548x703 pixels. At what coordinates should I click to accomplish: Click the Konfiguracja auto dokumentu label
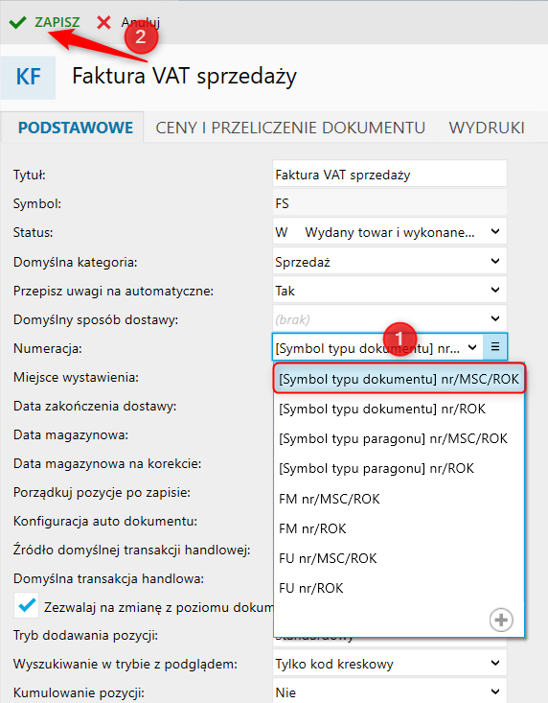click(105, 521)
